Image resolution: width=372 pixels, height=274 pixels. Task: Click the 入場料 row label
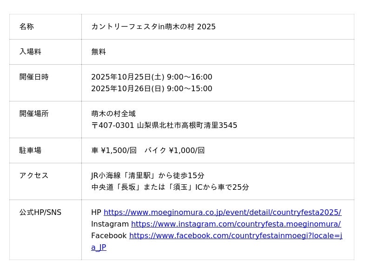30,52
